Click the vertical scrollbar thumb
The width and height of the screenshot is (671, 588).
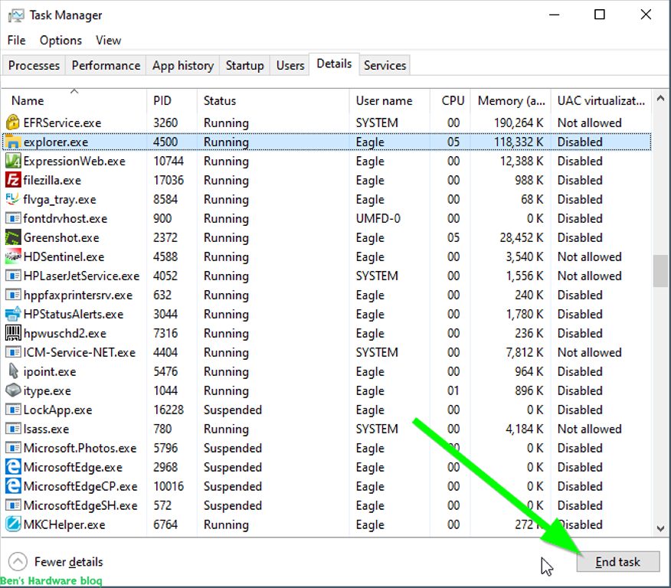click(x=661, y=271)
